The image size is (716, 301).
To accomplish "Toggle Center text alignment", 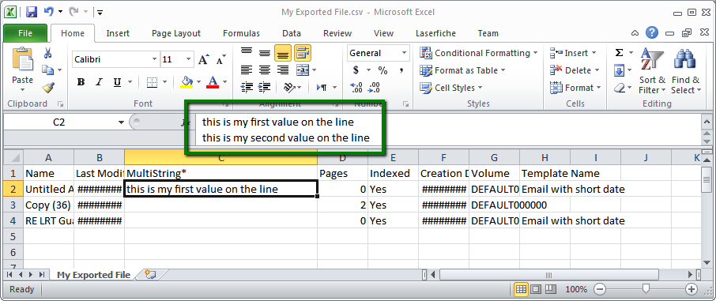I will (265, 70).
